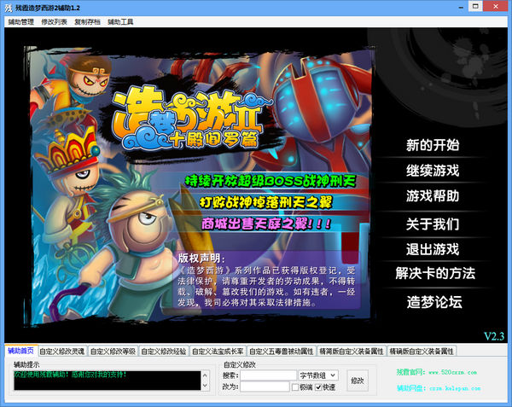Switch to the 精简版自定义装备属性 tab
This screenshot has width=512, height=407.
[x=352, y=352]
